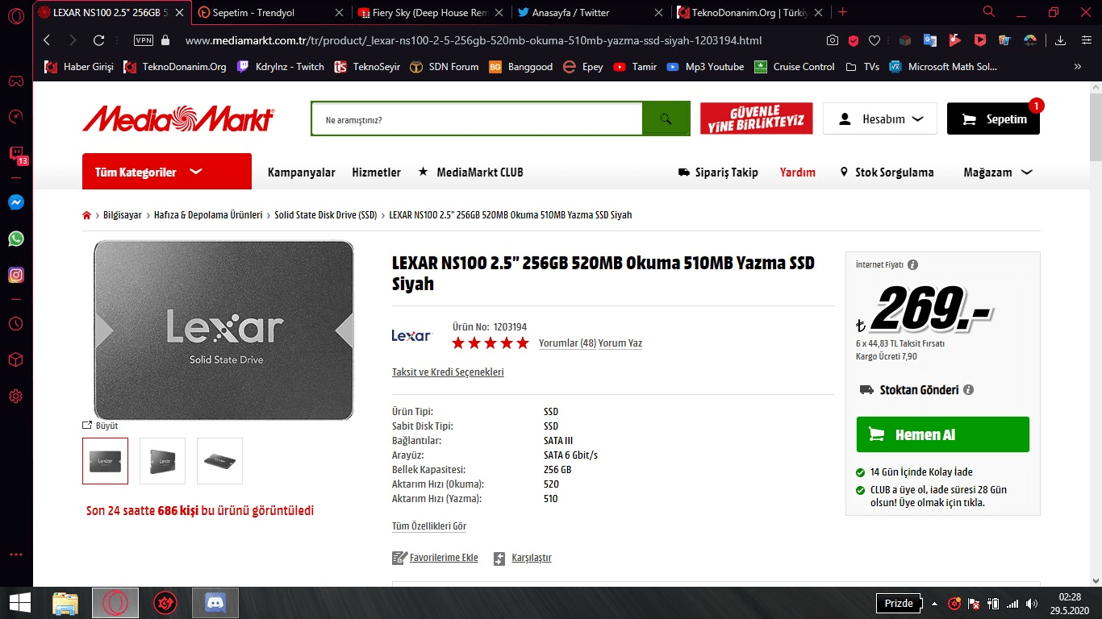Open GX Control speedometer icon in sidebar
The width and height of the screenshot is (1102, 619).
click(x=16, y=117)
